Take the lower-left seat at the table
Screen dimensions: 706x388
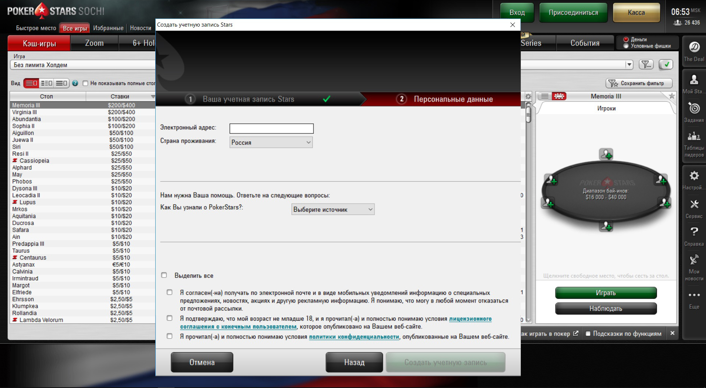[x=548, y=203]
